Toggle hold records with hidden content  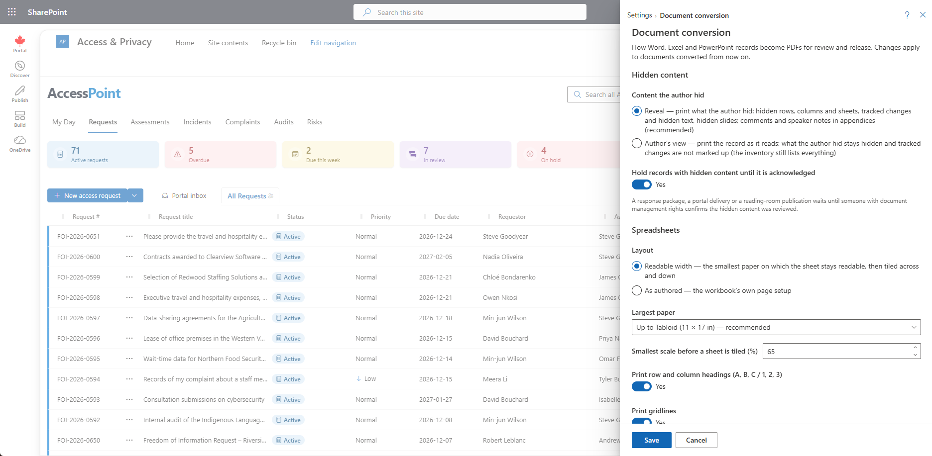tap(642, 184)
